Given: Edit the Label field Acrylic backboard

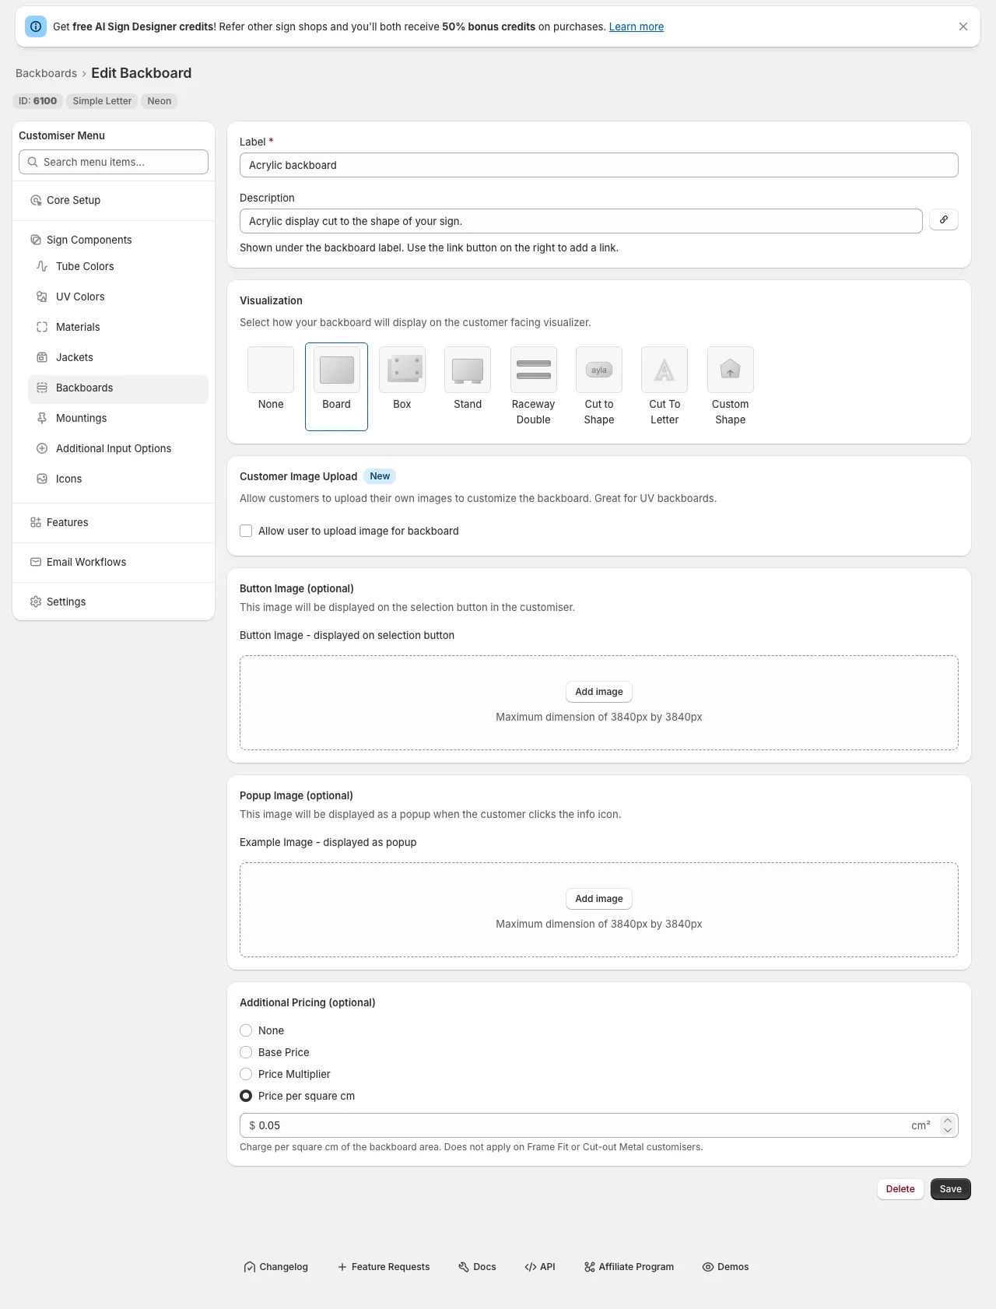Looking at the screenshot, I should point(598,165).
